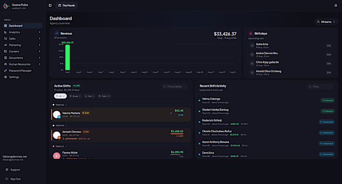Click the Analytics sidebar icon
342x184 pixels.
click(5, 32)
